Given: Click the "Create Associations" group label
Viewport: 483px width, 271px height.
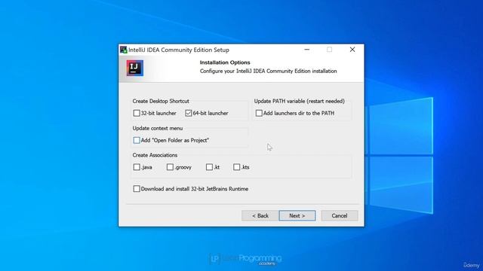Looking at the screenshot, I should (x=155, y=155).
